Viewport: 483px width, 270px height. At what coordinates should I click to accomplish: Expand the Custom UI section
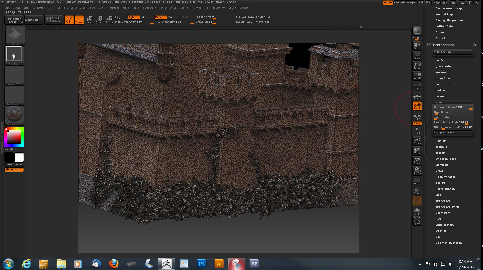pos(443,85)
